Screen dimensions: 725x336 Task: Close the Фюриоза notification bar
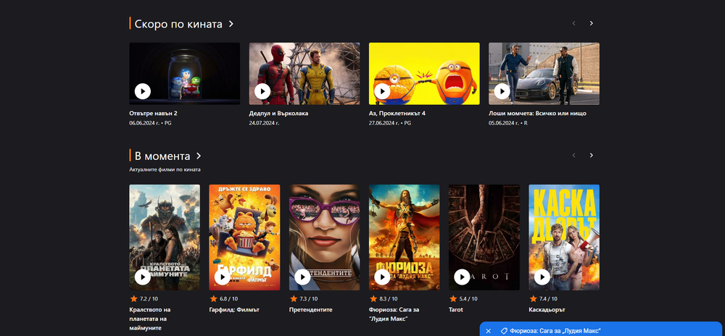pyautogui.click(x=488, y=330)
